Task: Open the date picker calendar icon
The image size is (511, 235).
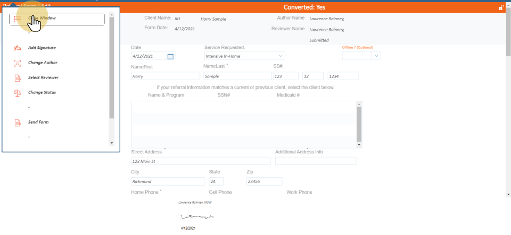Action: tap(170, 56)
